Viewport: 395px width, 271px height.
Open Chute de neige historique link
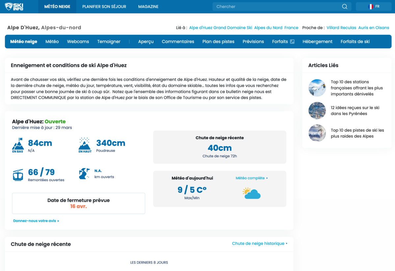point(260,243)
